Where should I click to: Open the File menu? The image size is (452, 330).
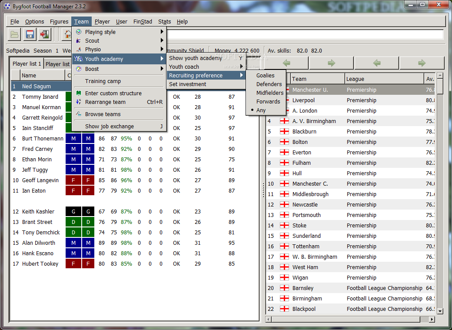click(x=15, y=22)
